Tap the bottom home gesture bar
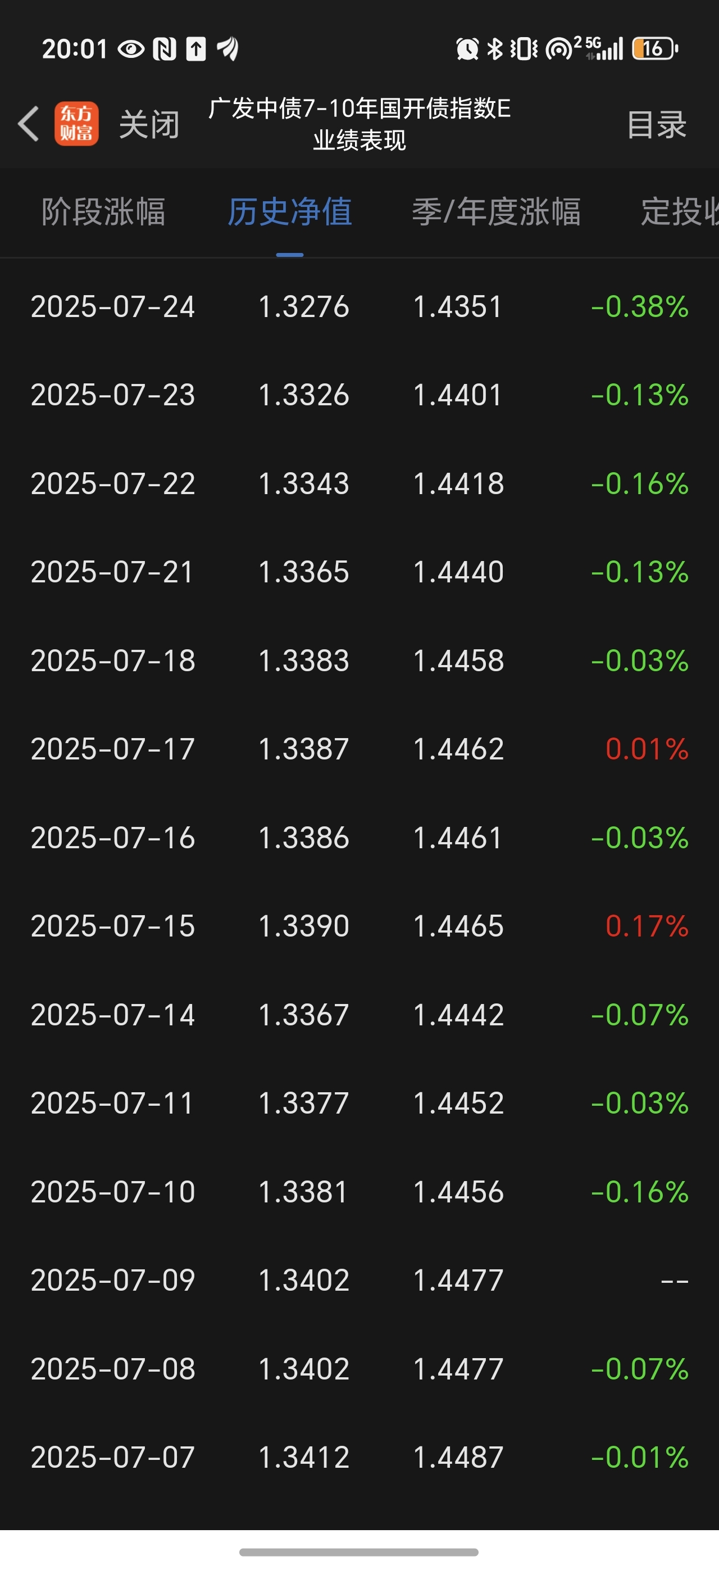The height and width of the screenshot is (1574, 719). click(359, 1552)
